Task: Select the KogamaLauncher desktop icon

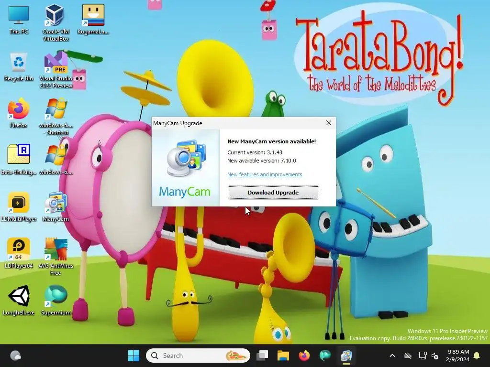Action: [93, 19]
